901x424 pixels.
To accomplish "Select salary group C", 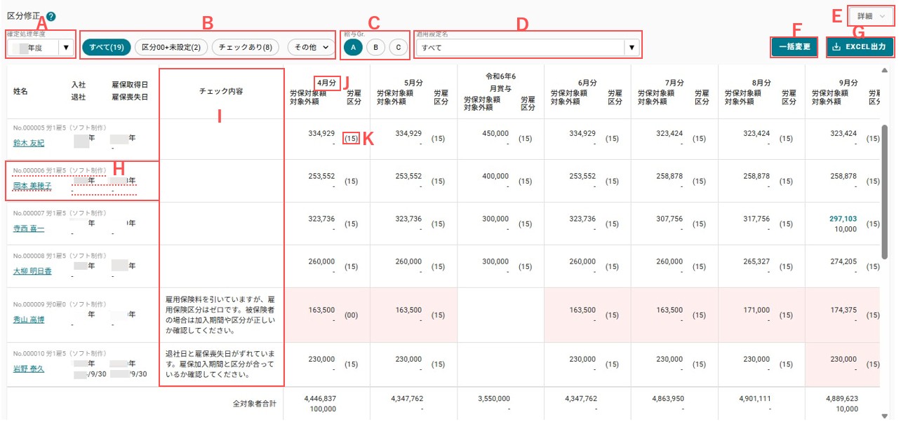I will (399, 47).
